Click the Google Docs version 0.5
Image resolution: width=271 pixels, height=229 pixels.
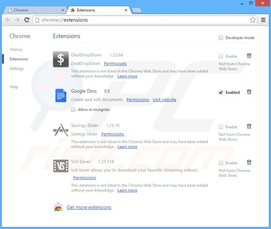click(107, 91)
